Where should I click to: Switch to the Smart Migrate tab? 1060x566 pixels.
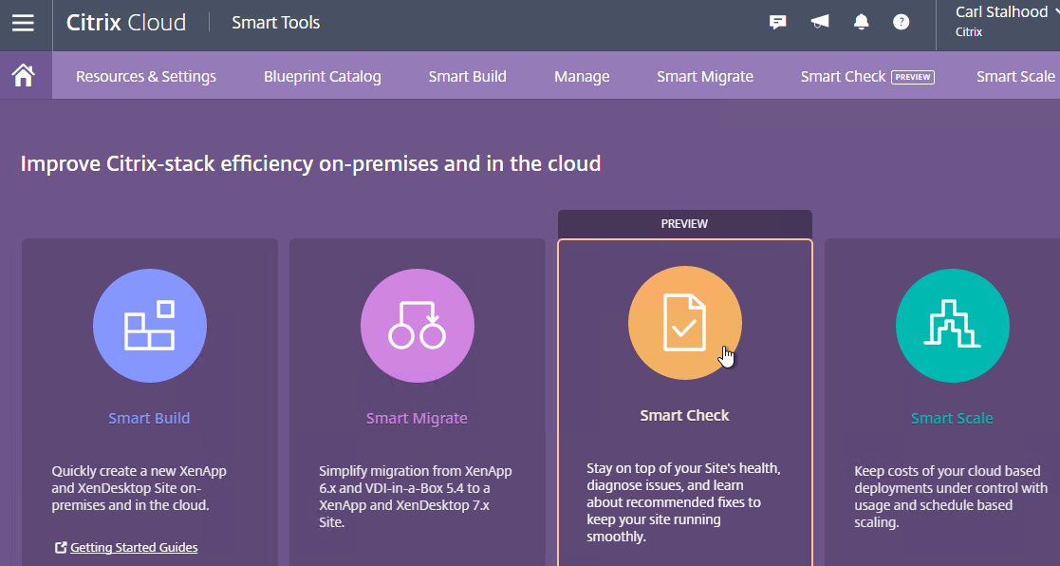pyautogui.click(x=705, y=76)
